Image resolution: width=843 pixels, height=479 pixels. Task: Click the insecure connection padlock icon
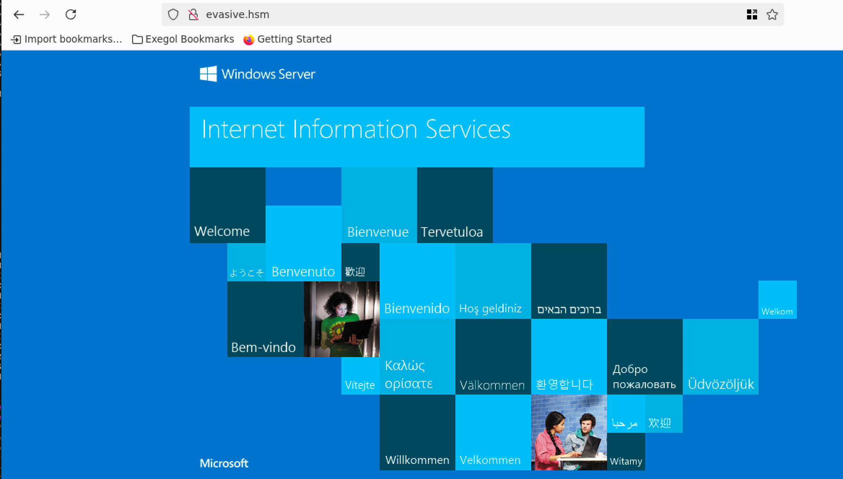coord(193,14)
